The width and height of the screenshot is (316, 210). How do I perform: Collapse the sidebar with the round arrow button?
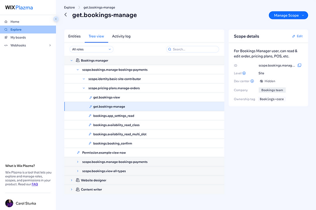56,19
